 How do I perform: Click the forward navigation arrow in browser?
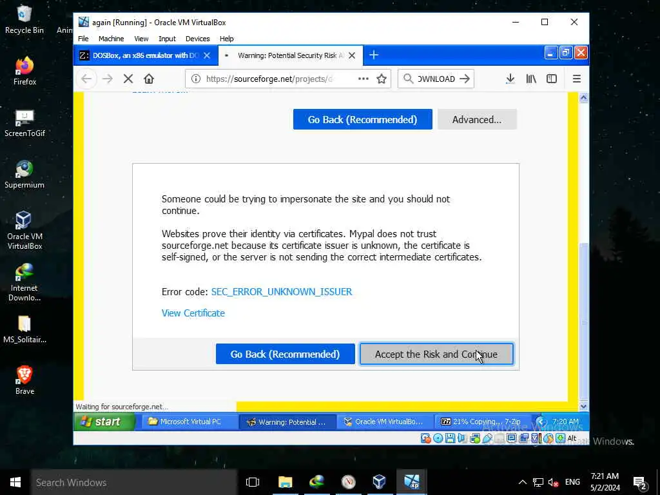[108, 79]
